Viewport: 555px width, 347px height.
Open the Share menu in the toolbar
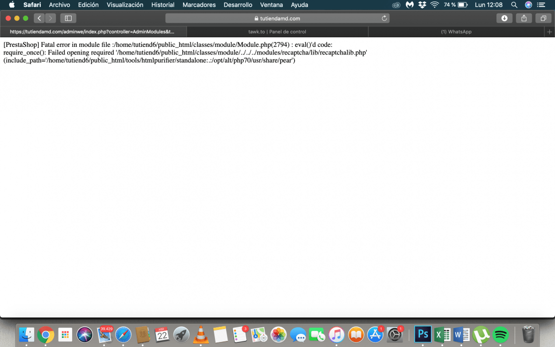[524, 18]
